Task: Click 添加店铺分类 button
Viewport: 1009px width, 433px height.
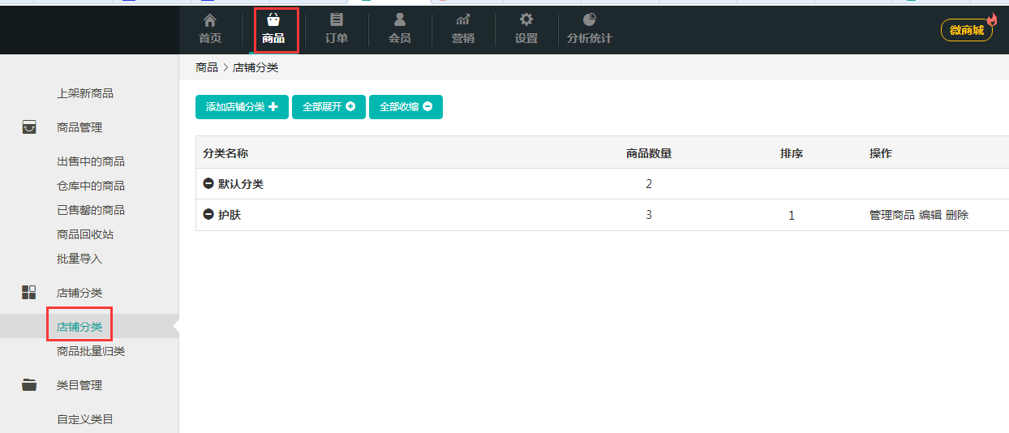Action: [x=242, y=107]
